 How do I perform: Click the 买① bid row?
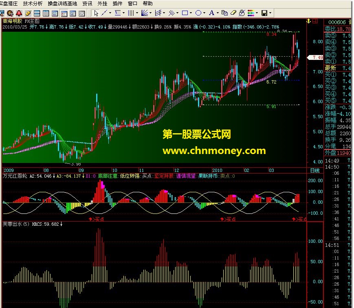(338, 75)
